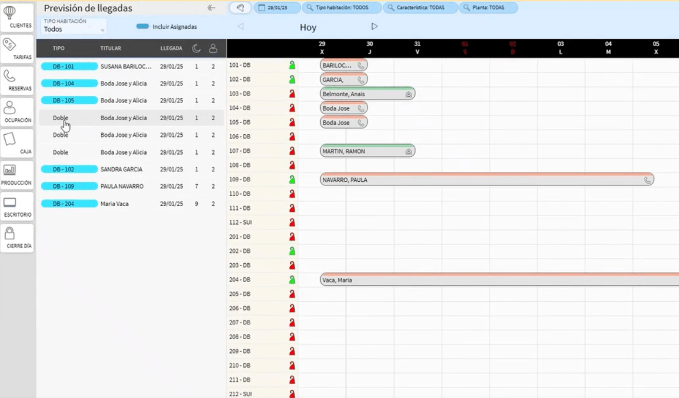The height and width of the screenshot is (398, 679).
Task: Open the Caja sidebar section
Action: 17,144
